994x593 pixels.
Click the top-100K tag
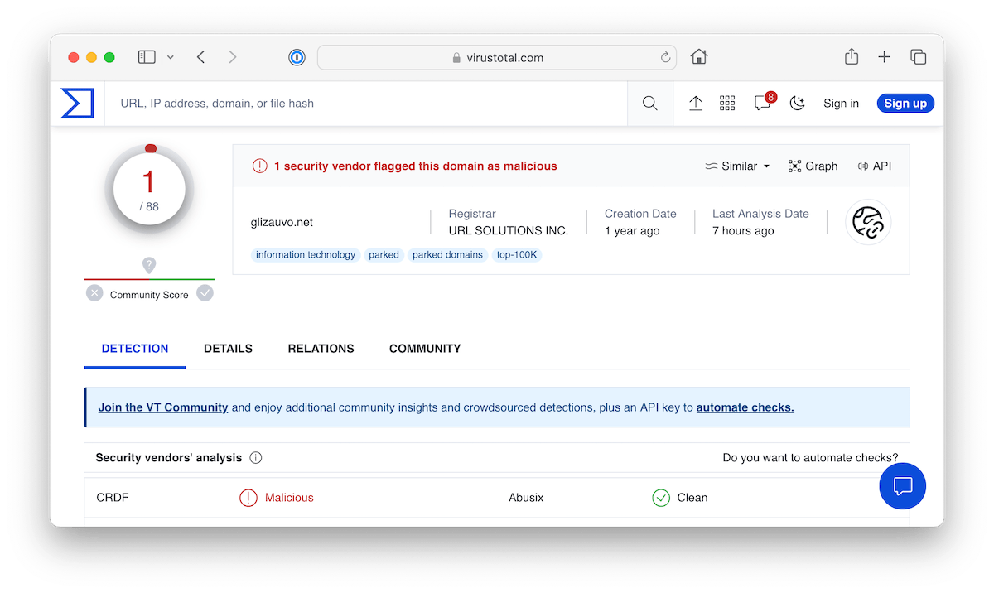[517, 255]
